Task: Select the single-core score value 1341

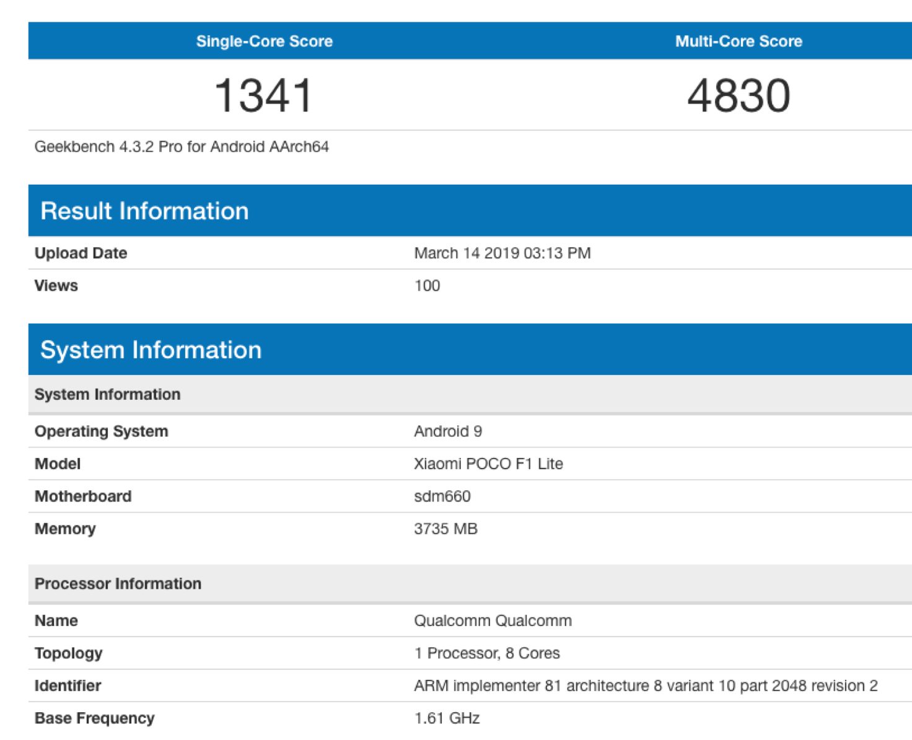Action: pos(264,96)
